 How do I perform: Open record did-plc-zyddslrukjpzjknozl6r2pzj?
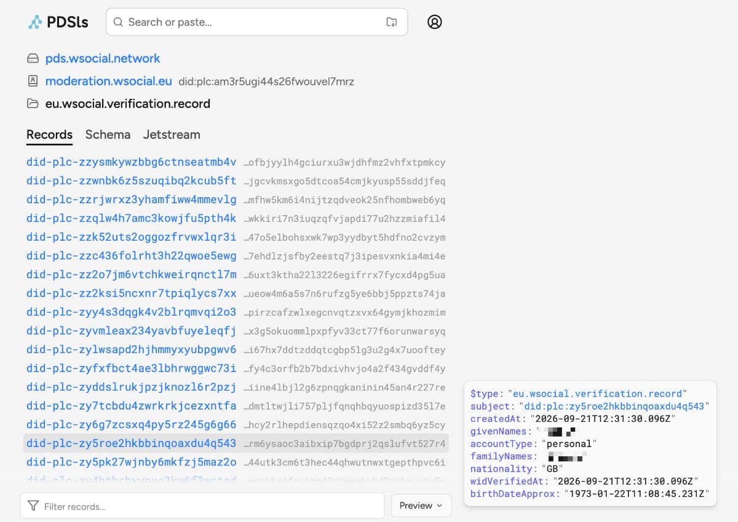click(x=131, y=387)
